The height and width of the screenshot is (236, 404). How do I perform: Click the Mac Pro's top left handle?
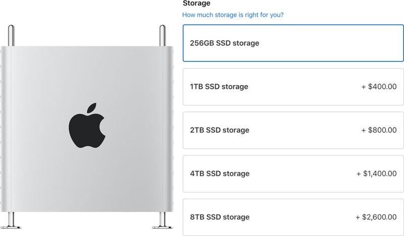tap(11, 35)
